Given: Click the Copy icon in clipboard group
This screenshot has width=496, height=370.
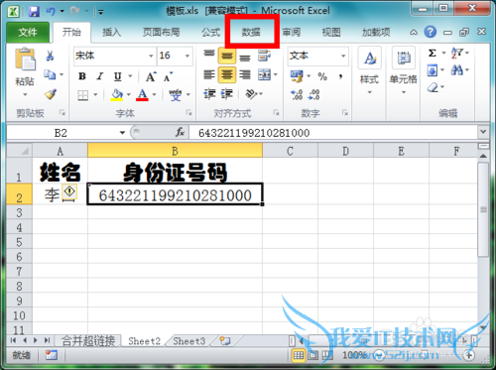Looking at the screenshot, I should (50, 75).
